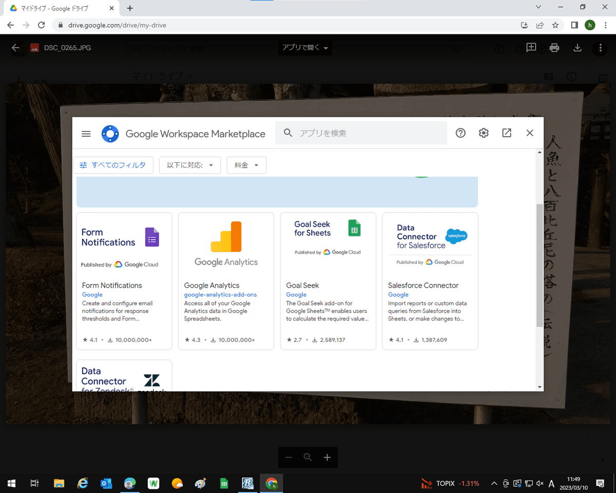This screenshot has height=493, width=616.
Task: Open Chrome three-dot menu
Action: tap(606, 25)
